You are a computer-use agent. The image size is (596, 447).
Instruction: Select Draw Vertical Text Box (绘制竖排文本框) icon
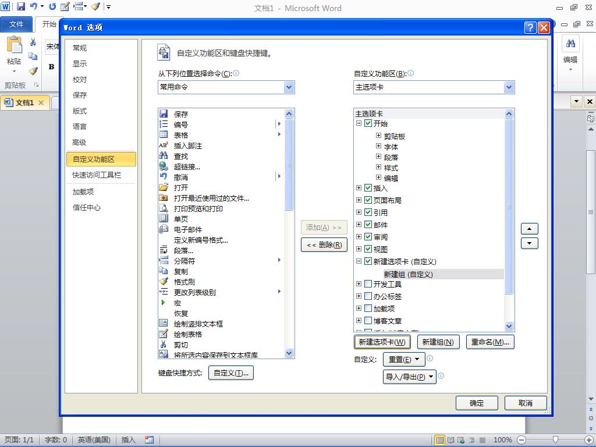pyautogui.click(x=164, y=324)
